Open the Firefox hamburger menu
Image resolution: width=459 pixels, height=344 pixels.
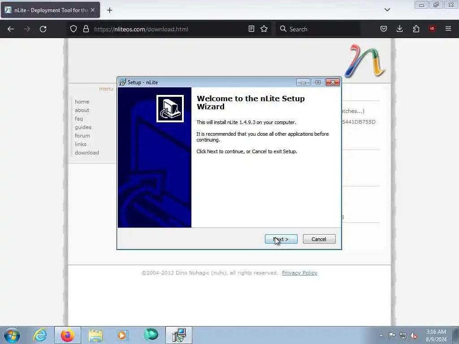[x=448, y=29]
